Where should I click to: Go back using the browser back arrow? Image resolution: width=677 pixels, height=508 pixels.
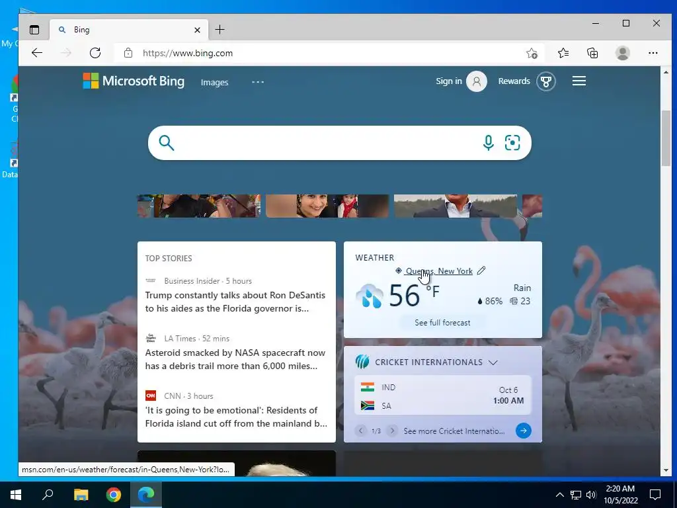(37, 53)
